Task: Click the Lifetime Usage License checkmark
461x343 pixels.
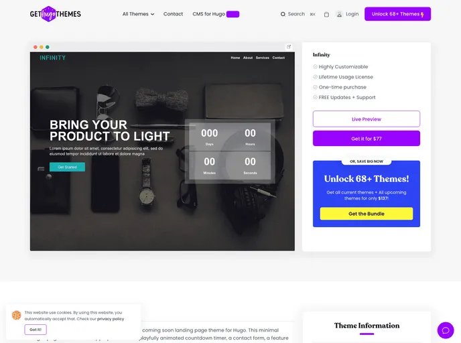Action: point(315,77)
